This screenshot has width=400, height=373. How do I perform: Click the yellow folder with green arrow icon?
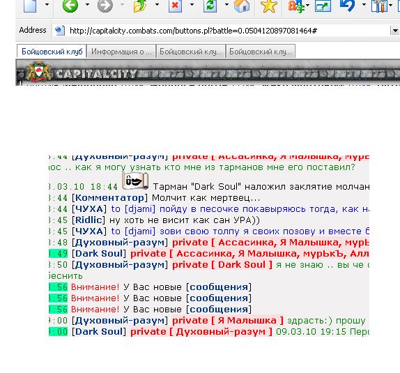(140, 6)
